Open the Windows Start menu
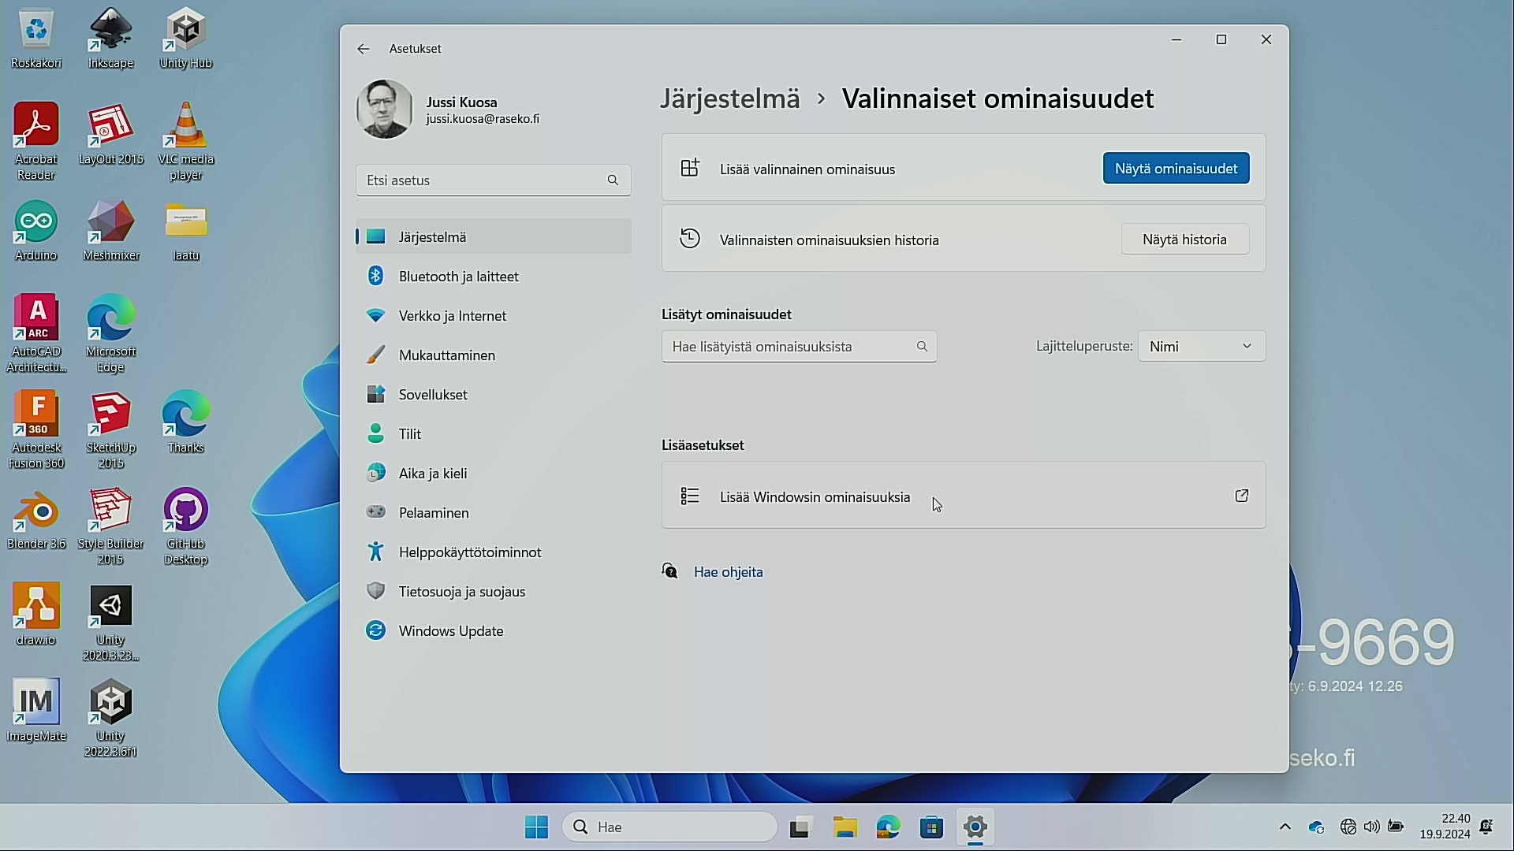The image size is (1514, 851). point(536,827)
